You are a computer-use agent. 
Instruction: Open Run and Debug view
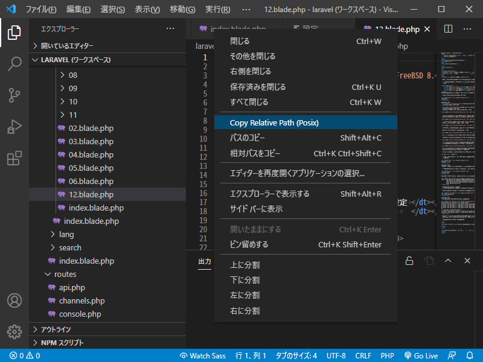point(14,127)
